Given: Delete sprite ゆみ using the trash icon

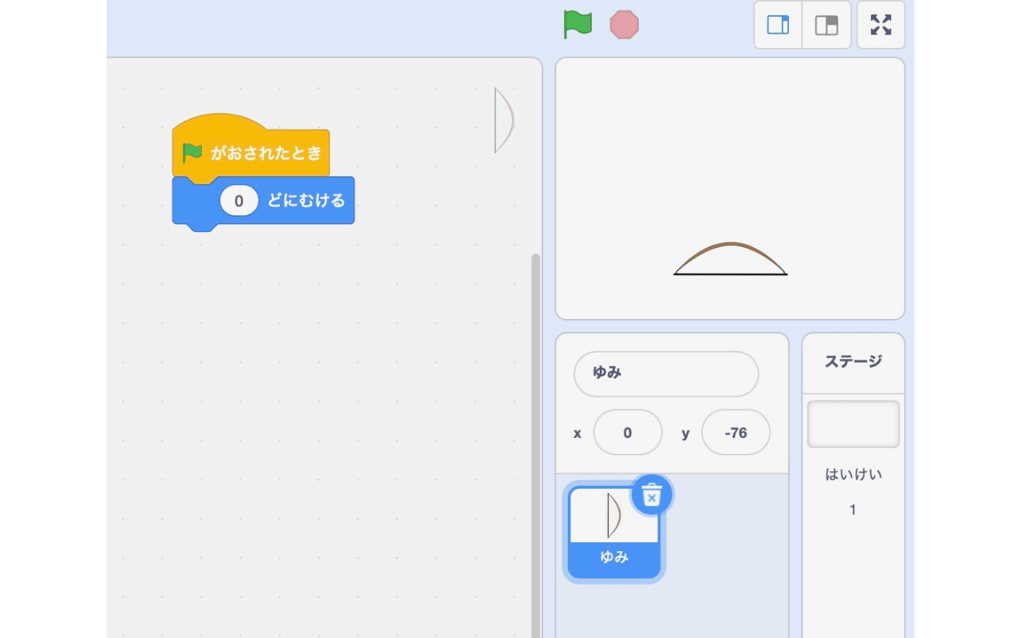Looking at the screenshot, I should click(652, 495).
